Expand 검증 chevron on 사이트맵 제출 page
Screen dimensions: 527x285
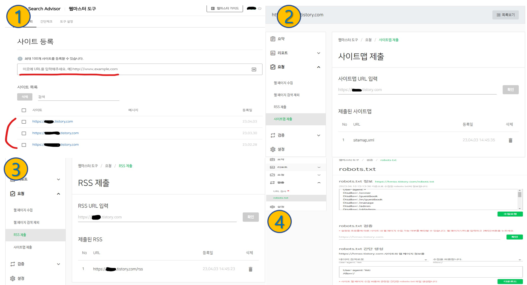[x=318, y=136]
